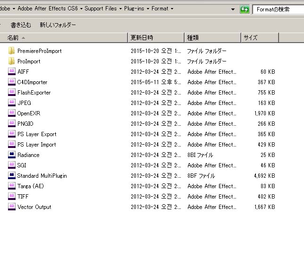Click the green refresh button in address bar
The height and width of the screenshot is (277, 304).
click(x=245, y=9)
